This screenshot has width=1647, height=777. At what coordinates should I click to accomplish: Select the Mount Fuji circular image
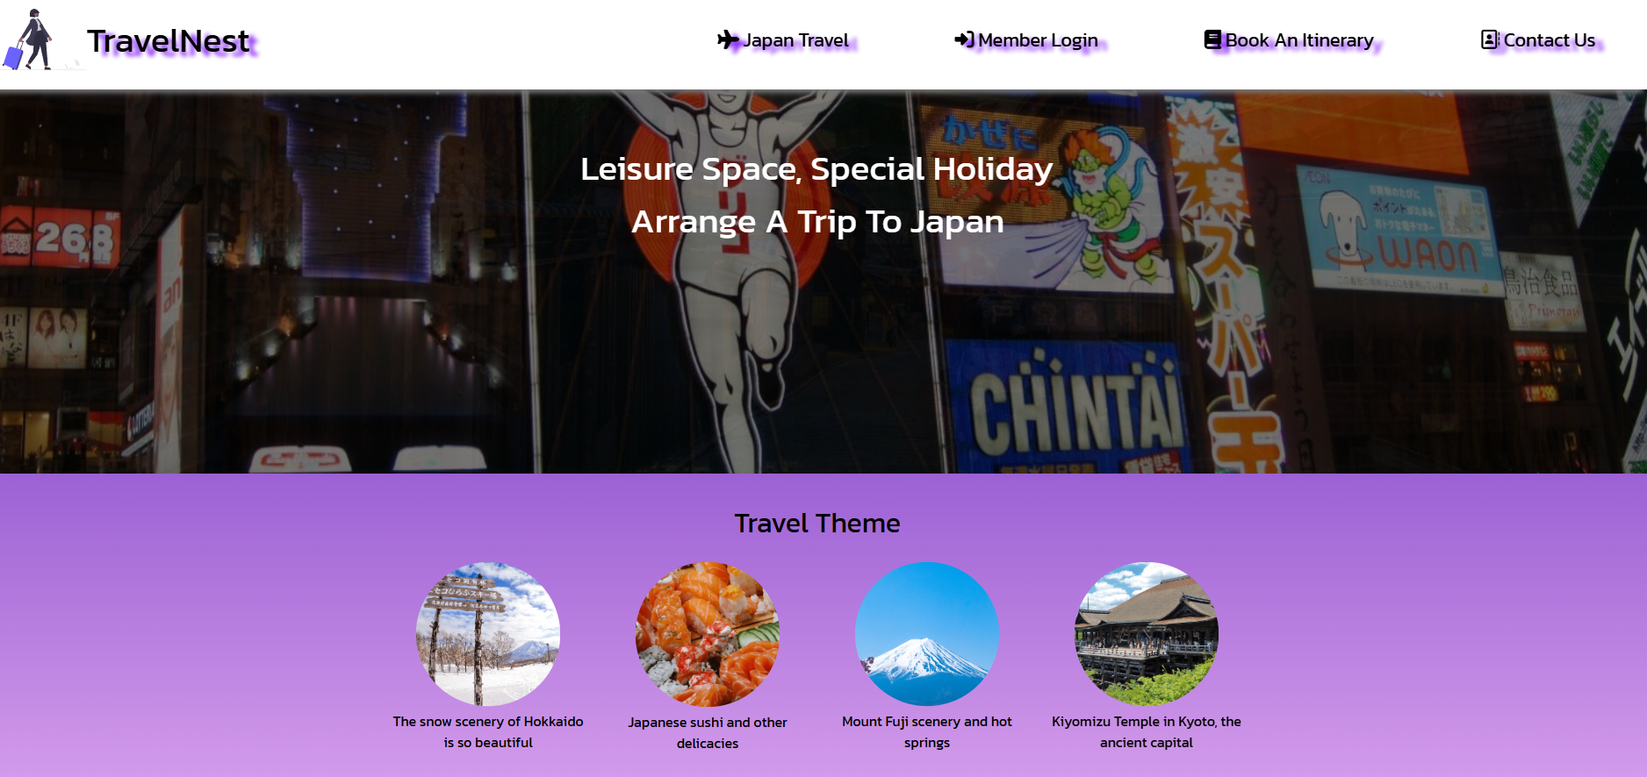click(x=927, y=634)
